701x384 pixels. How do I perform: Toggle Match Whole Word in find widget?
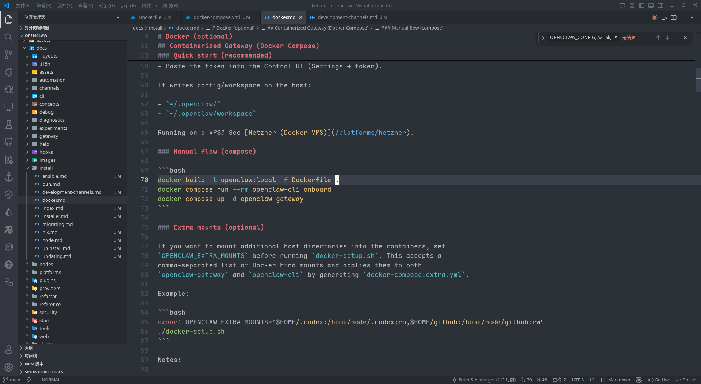coord(608,38)
